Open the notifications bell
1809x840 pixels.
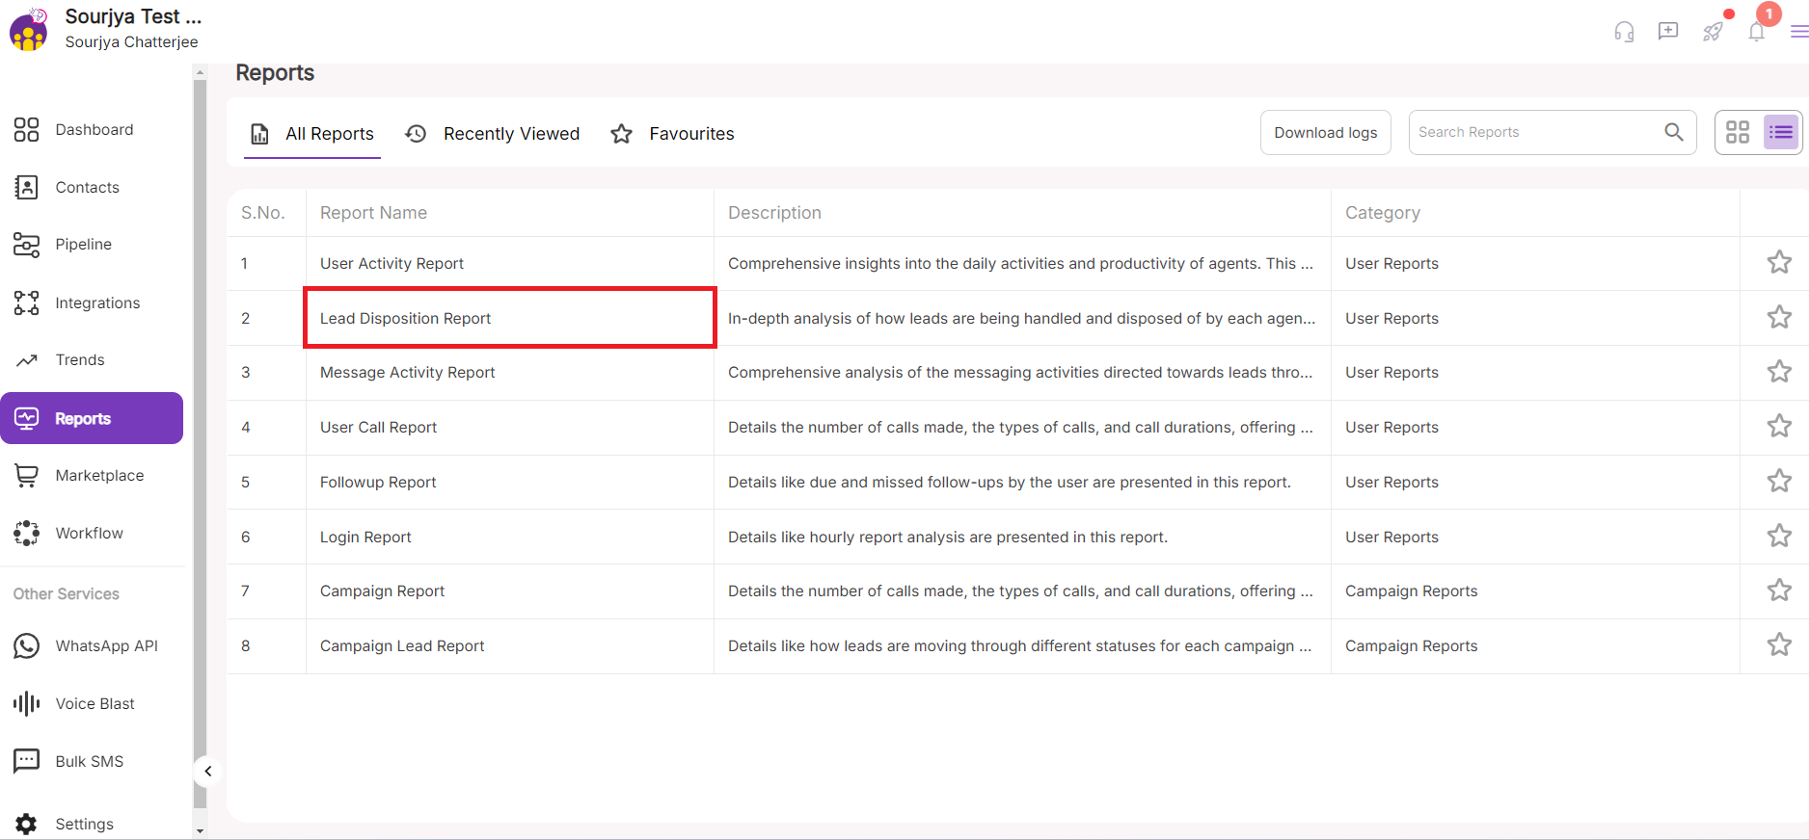pyautogui.click(x=1756, y=33)
